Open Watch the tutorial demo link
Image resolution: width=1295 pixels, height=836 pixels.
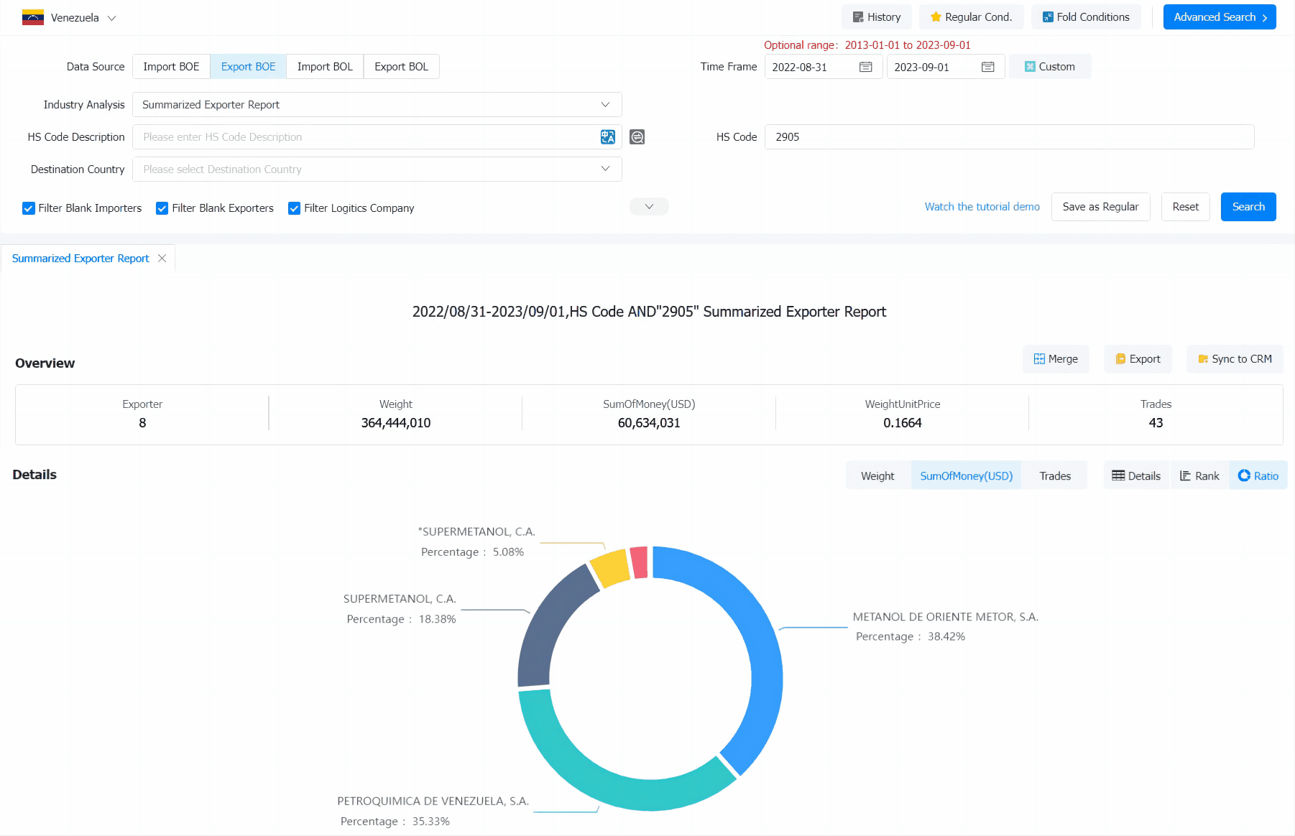click(x=982, y=207)
